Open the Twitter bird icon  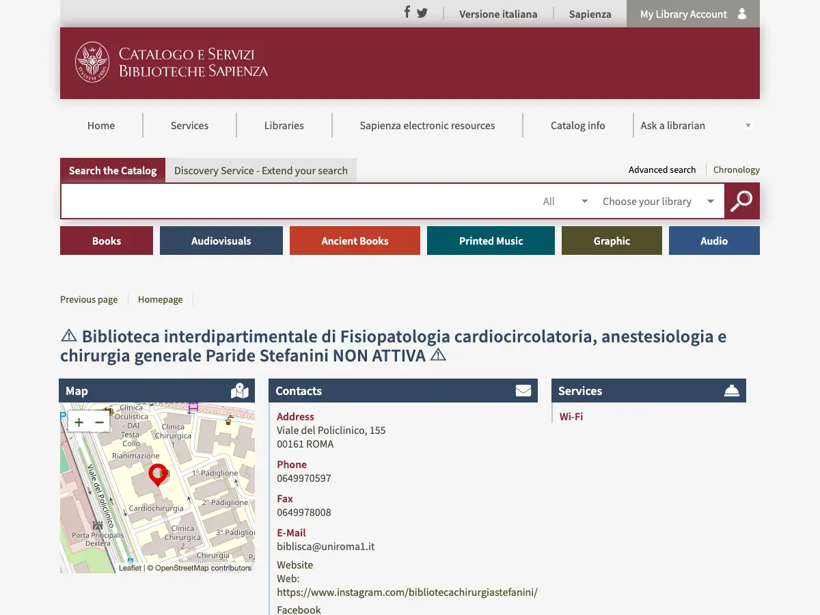(422, 13)
